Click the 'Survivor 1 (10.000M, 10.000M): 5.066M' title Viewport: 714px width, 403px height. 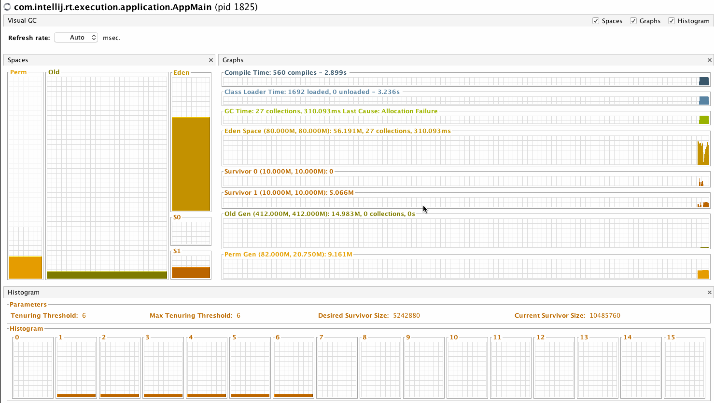coord(289,193)
